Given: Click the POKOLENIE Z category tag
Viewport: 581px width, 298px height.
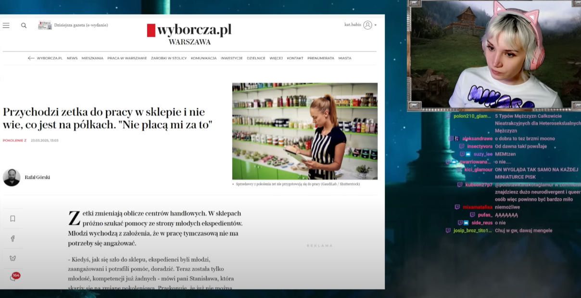Looking at the screenshot, I should coord(14,140).
